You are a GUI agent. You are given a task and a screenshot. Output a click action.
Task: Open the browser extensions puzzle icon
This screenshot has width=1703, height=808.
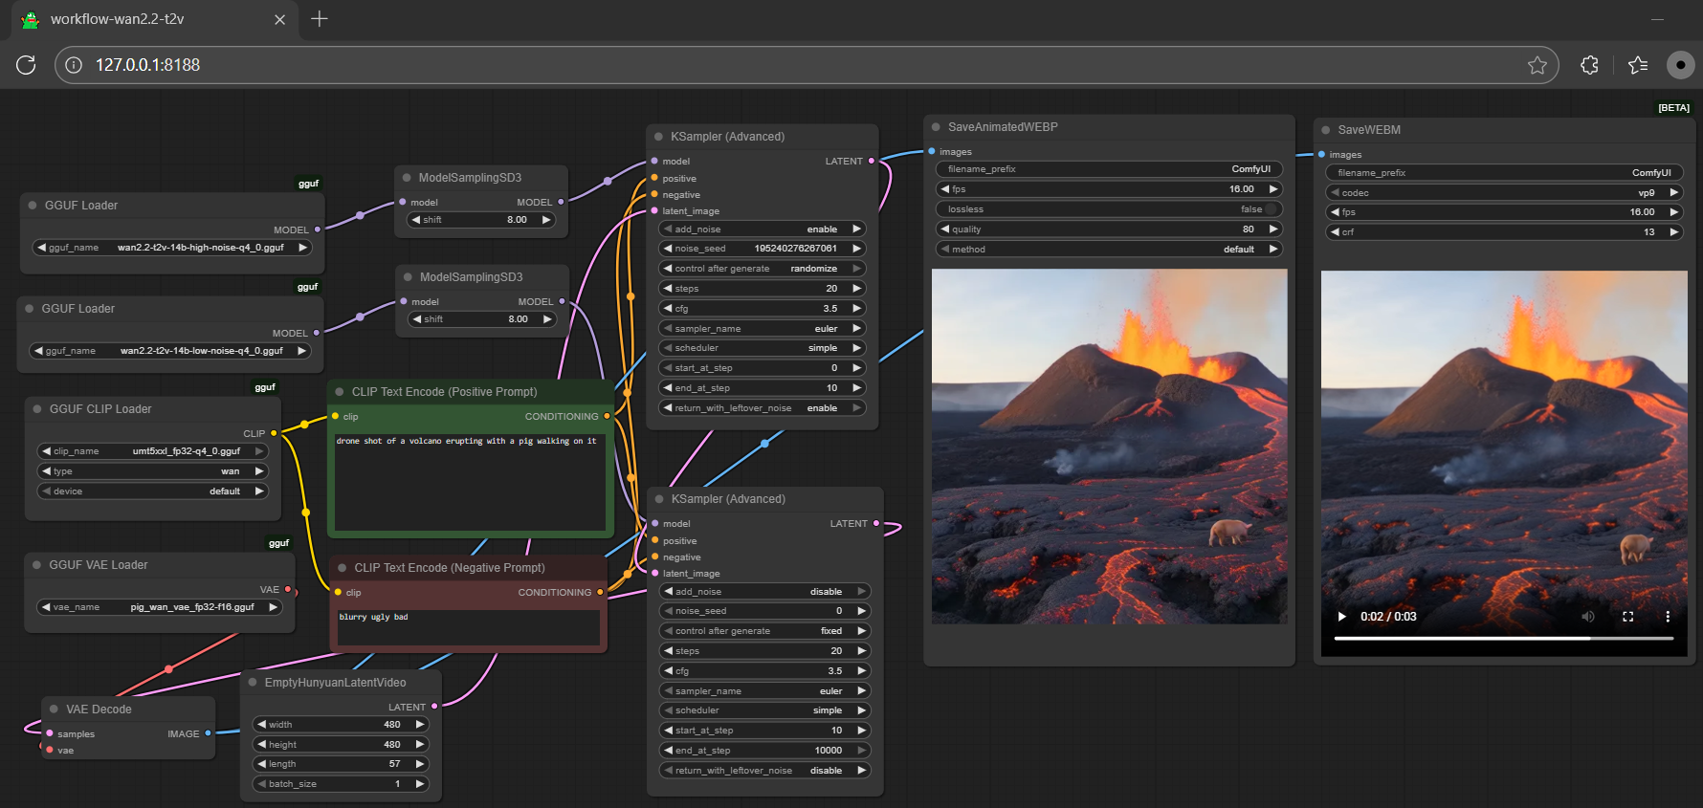[x=1589, y=65]
